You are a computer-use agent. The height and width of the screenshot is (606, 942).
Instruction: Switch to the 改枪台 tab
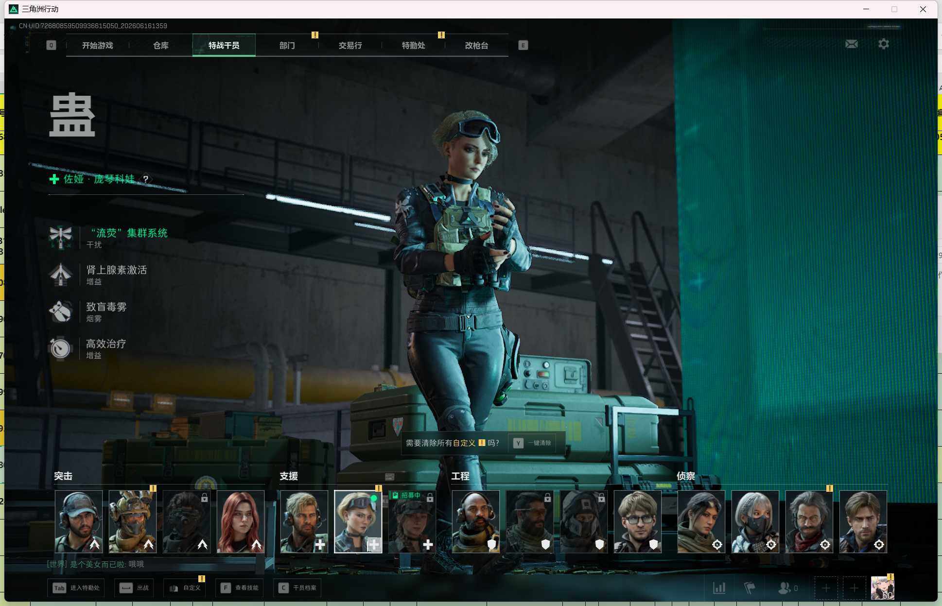click(x=477, y=45)
